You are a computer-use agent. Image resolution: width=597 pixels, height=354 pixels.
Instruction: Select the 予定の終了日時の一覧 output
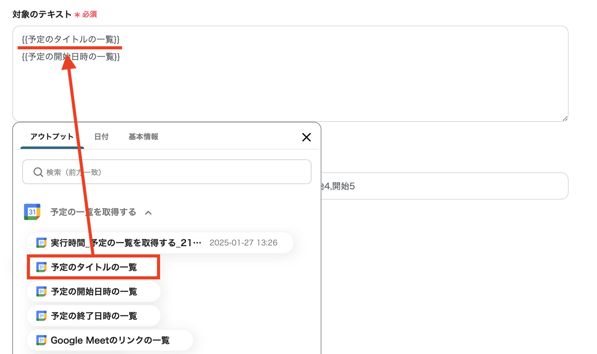94,315
